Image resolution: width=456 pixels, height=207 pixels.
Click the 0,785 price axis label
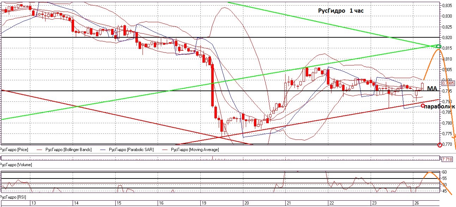[447, 112]
